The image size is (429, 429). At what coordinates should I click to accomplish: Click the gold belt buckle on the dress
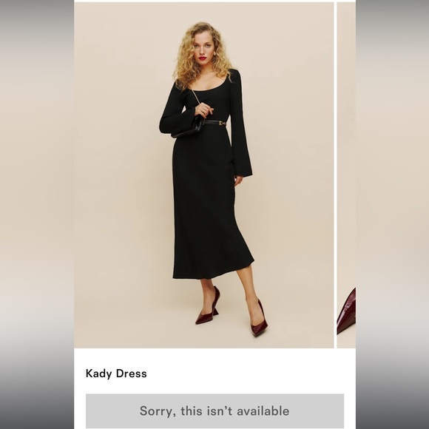pos(222,124)
